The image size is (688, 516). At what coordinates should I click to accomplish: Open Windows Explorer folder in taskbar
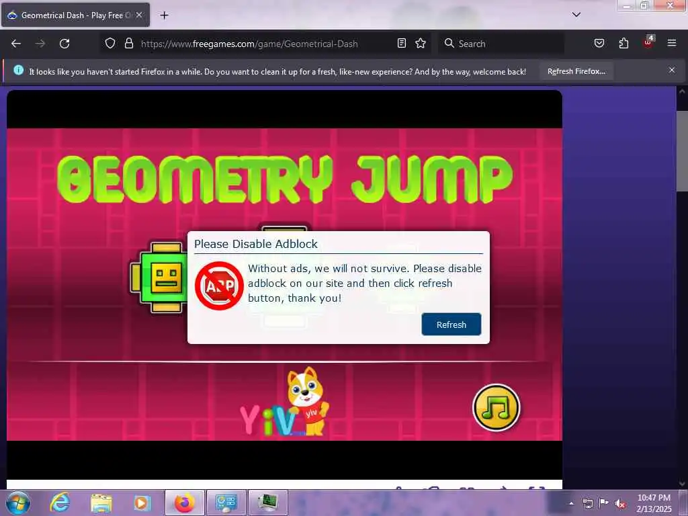pos(101,503)
